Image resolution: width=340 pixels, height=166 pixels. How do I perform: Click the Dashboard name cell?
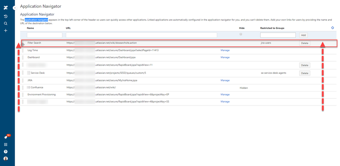pyautogui.click(x=34, y=57)
